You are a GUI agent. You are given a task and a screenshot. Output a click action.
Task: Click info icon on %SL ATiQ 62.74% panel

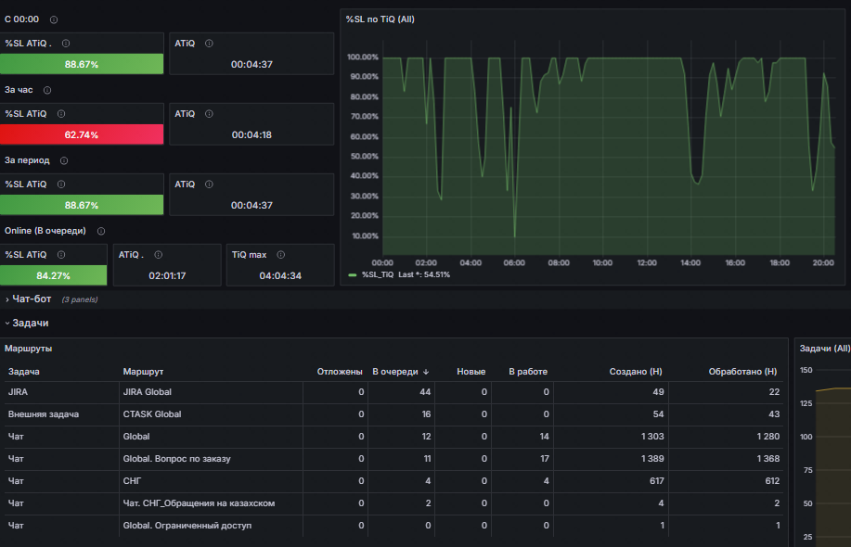point(61,114)
